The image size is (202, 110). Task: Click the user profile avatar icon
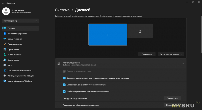pyautogui.click(x=6, y=11)
